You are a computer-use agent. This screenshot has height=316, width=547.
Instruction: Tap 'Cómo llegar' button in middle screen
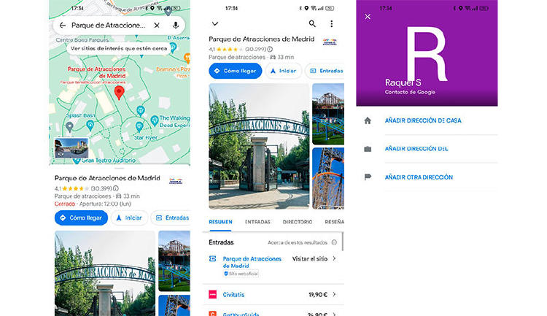coord(236,71)
